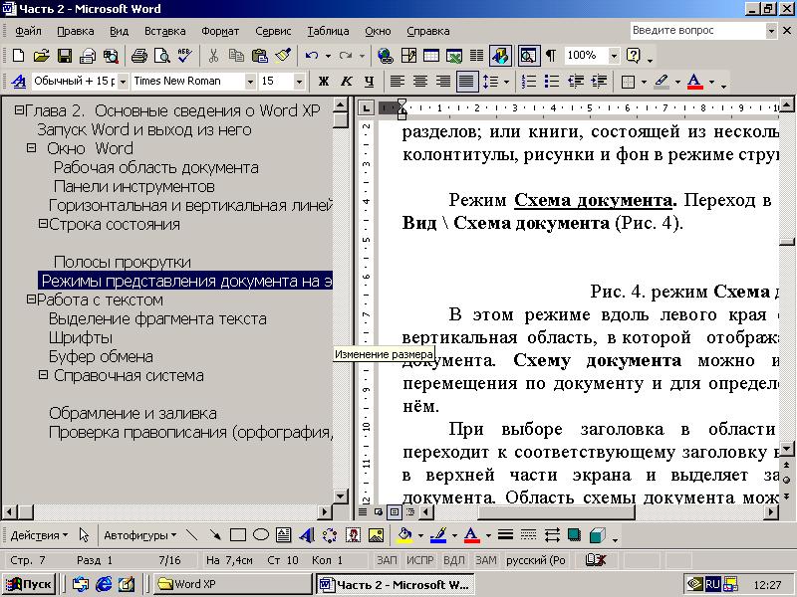
Task: Select the Line drawing tool
Action: [191, 535]
